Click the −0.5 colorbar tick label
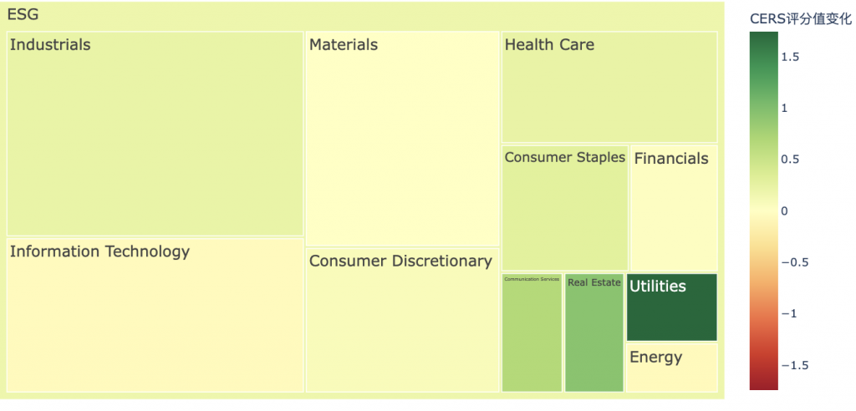Viewport: 856px width, 411px height. point(794,262)
